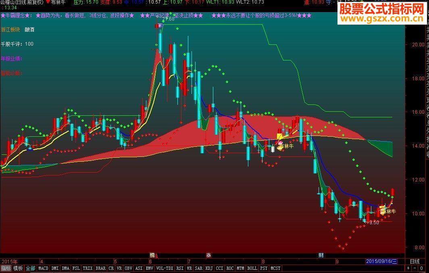Select the BOLL indicator
This screenshot has width=429, height=273.
coord(252,268)
